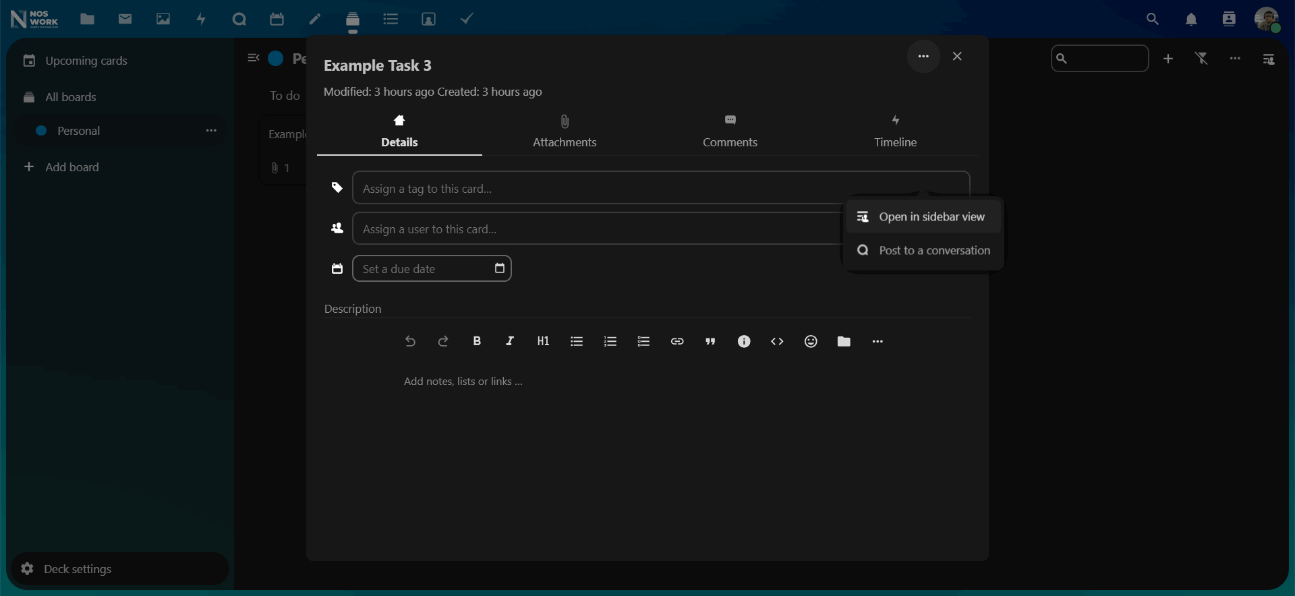Image resolution: width=1295 pixels, height=596 pixels.
Task: Insert an info callout
Action: click(744, 342)
